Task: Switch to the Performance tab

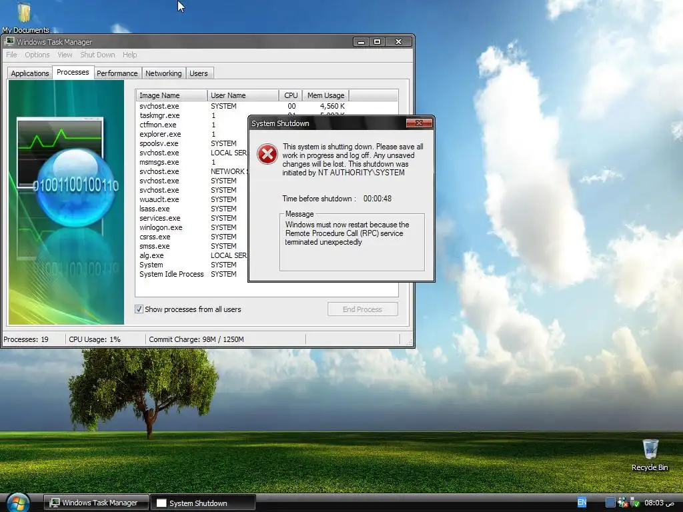Action: click(x=117, y=73)
